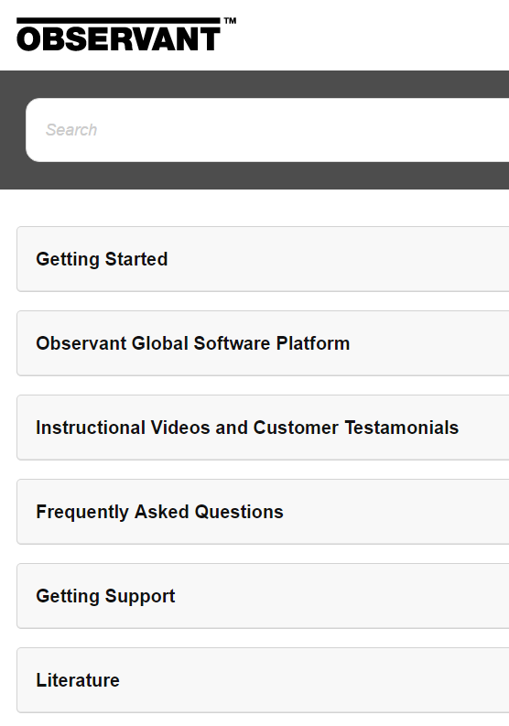Open the Getting Started section

coord(263,259)
